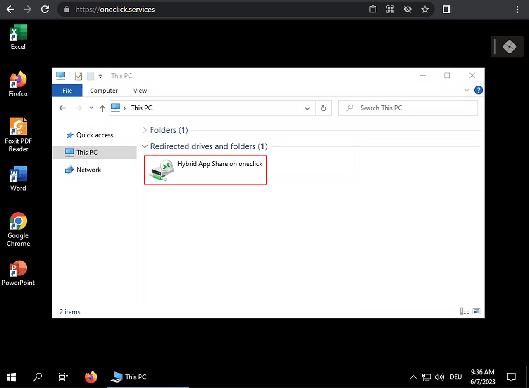529x388 pixels.
Task: Open the Excel desktop shortcut
Action: 18,37
